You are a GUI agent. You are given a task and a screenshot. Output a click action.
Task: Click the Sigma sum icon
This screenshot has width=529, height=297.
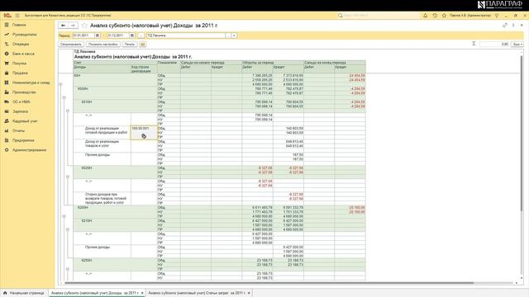coord(474,44)
